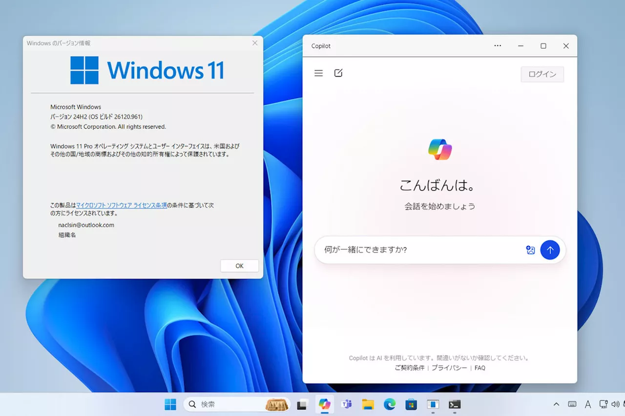Image resolution: width=625 pixels, height=416 pixels.
Task: Open Microsoft Store from the taskbar
Action: point(411,404)
